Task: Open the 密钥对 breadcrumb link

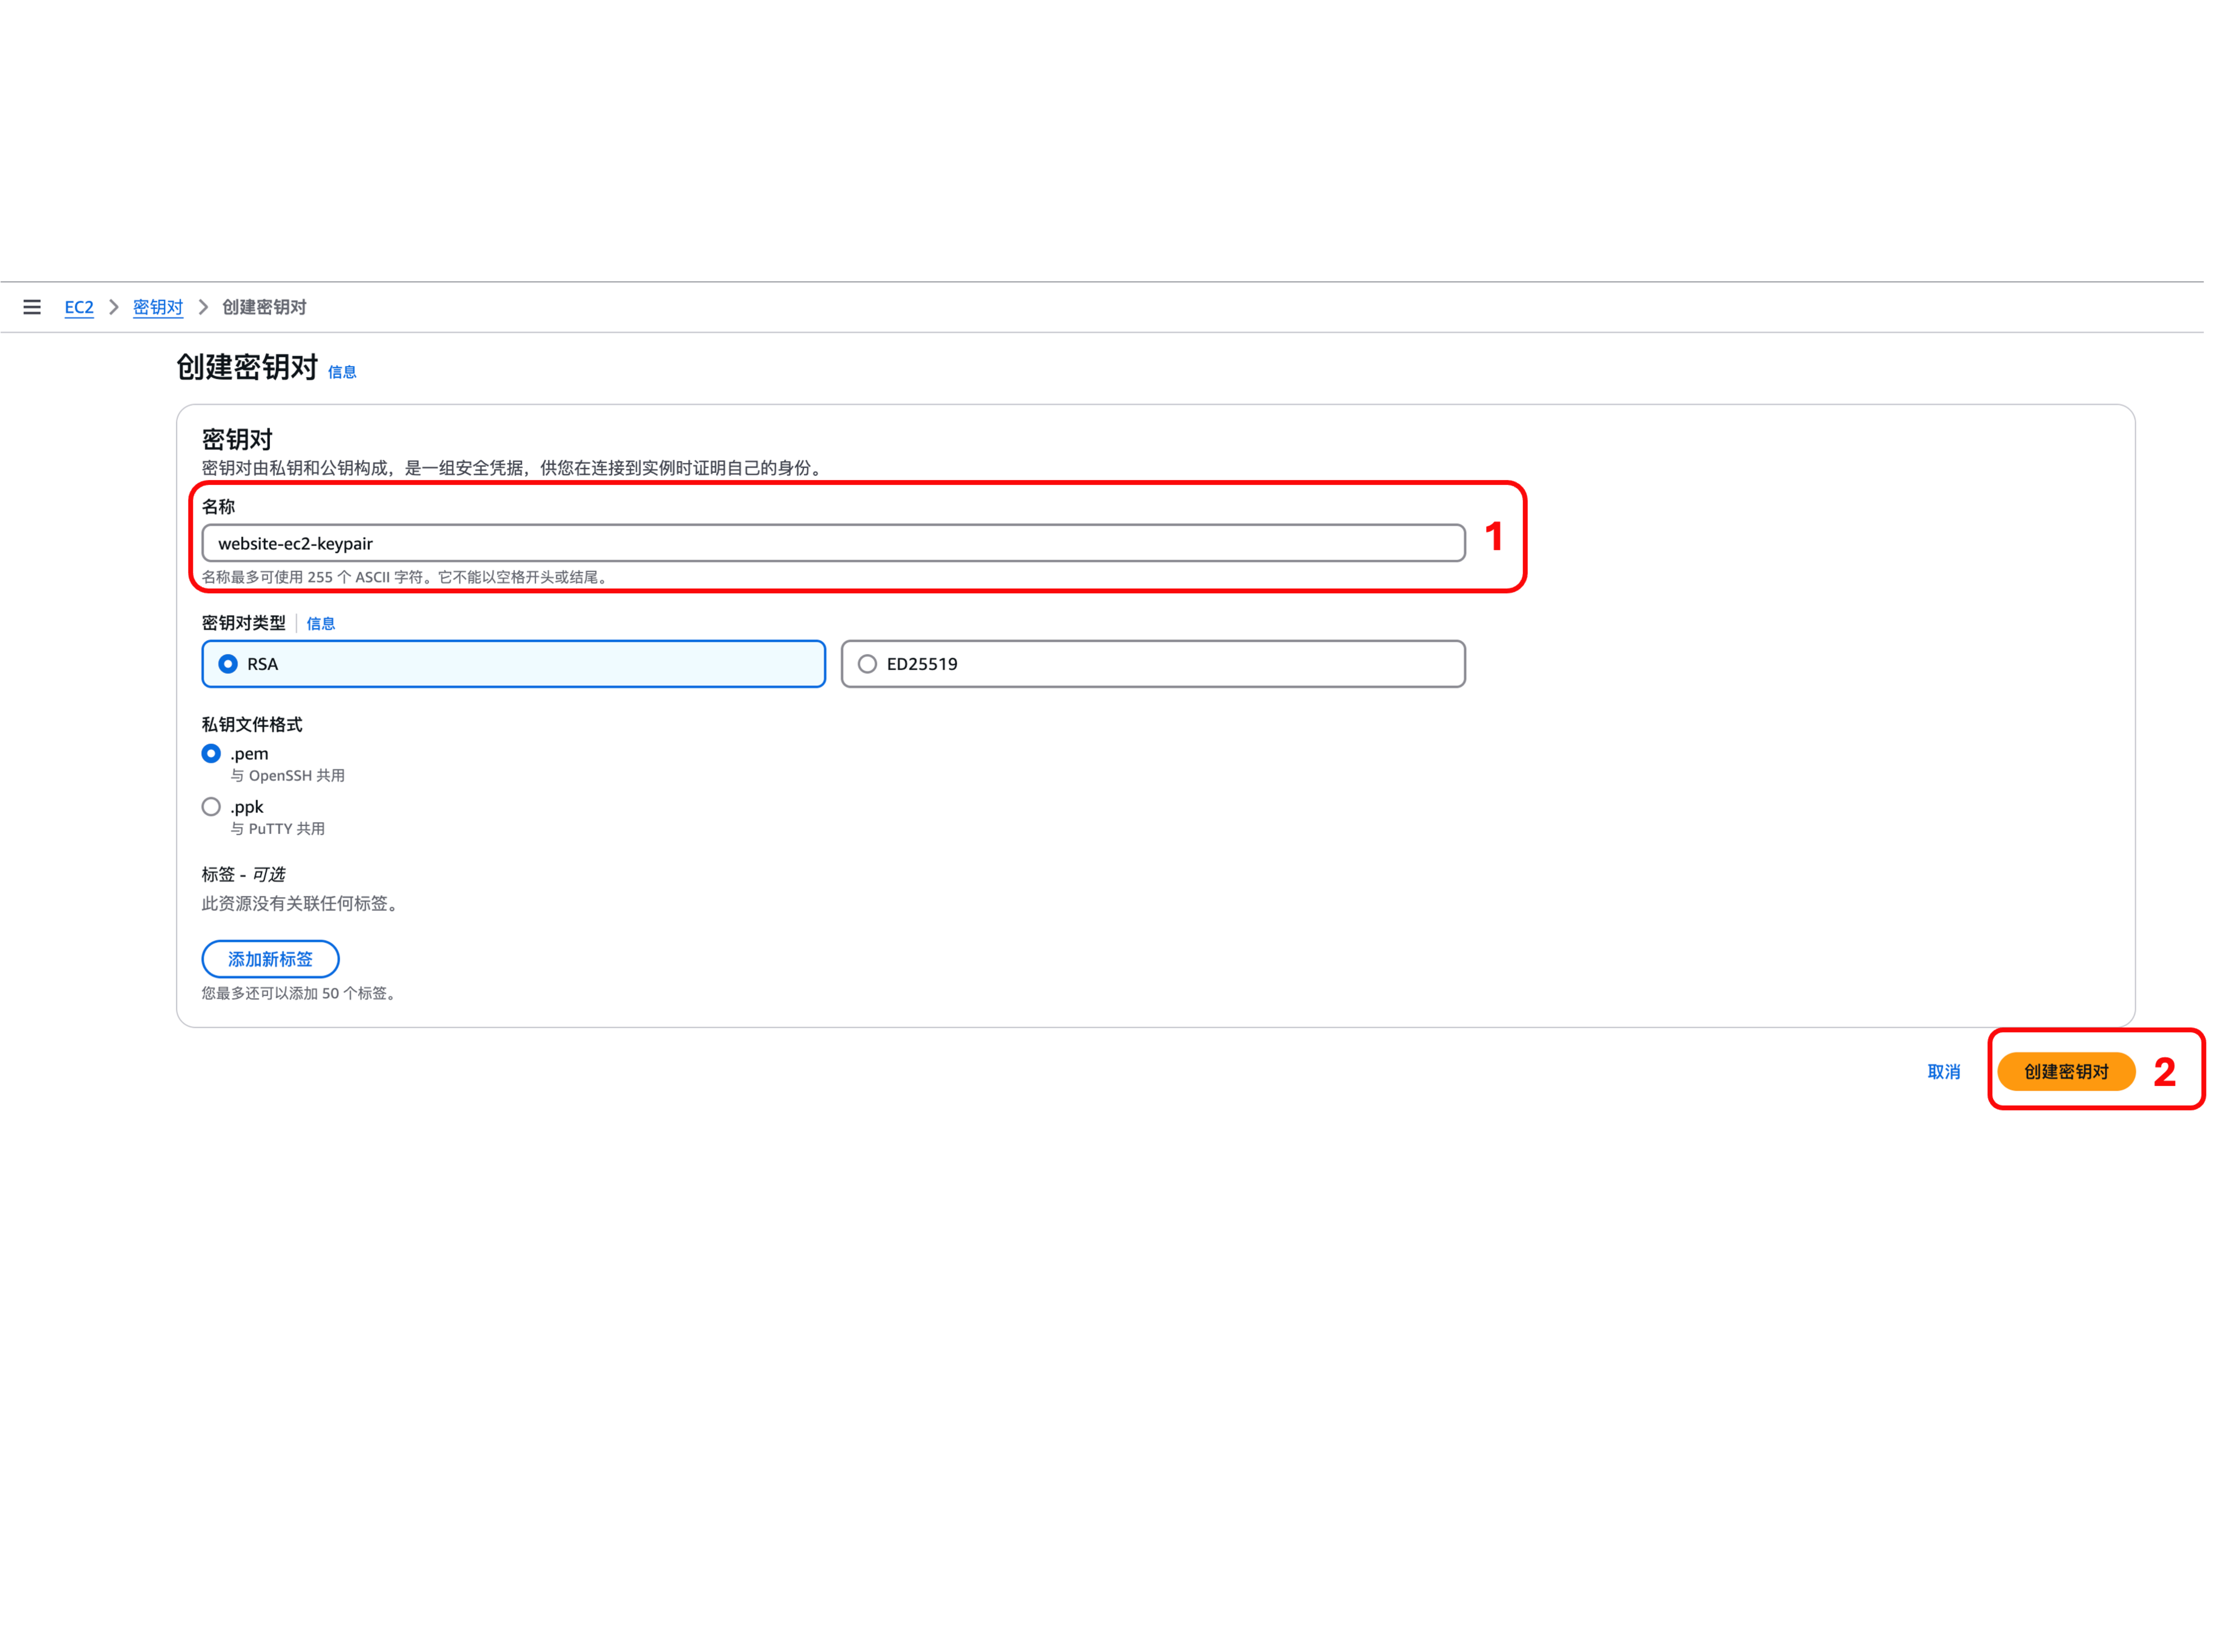Action: point(158,307)
